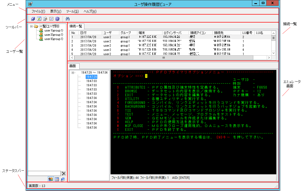Sort by the 端末 column header
This screenshot has width=303, height=191.
coord(150,33)
